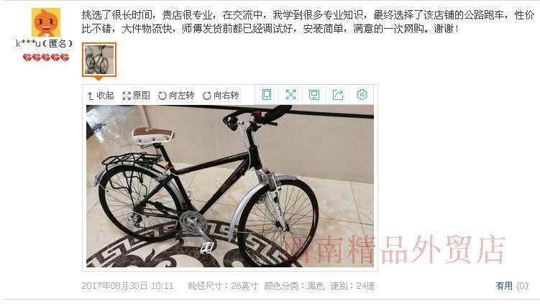540x304 pixels.
Task: Click the 颜色分类：黑色 spec text
Action: [x=294, y=286]
